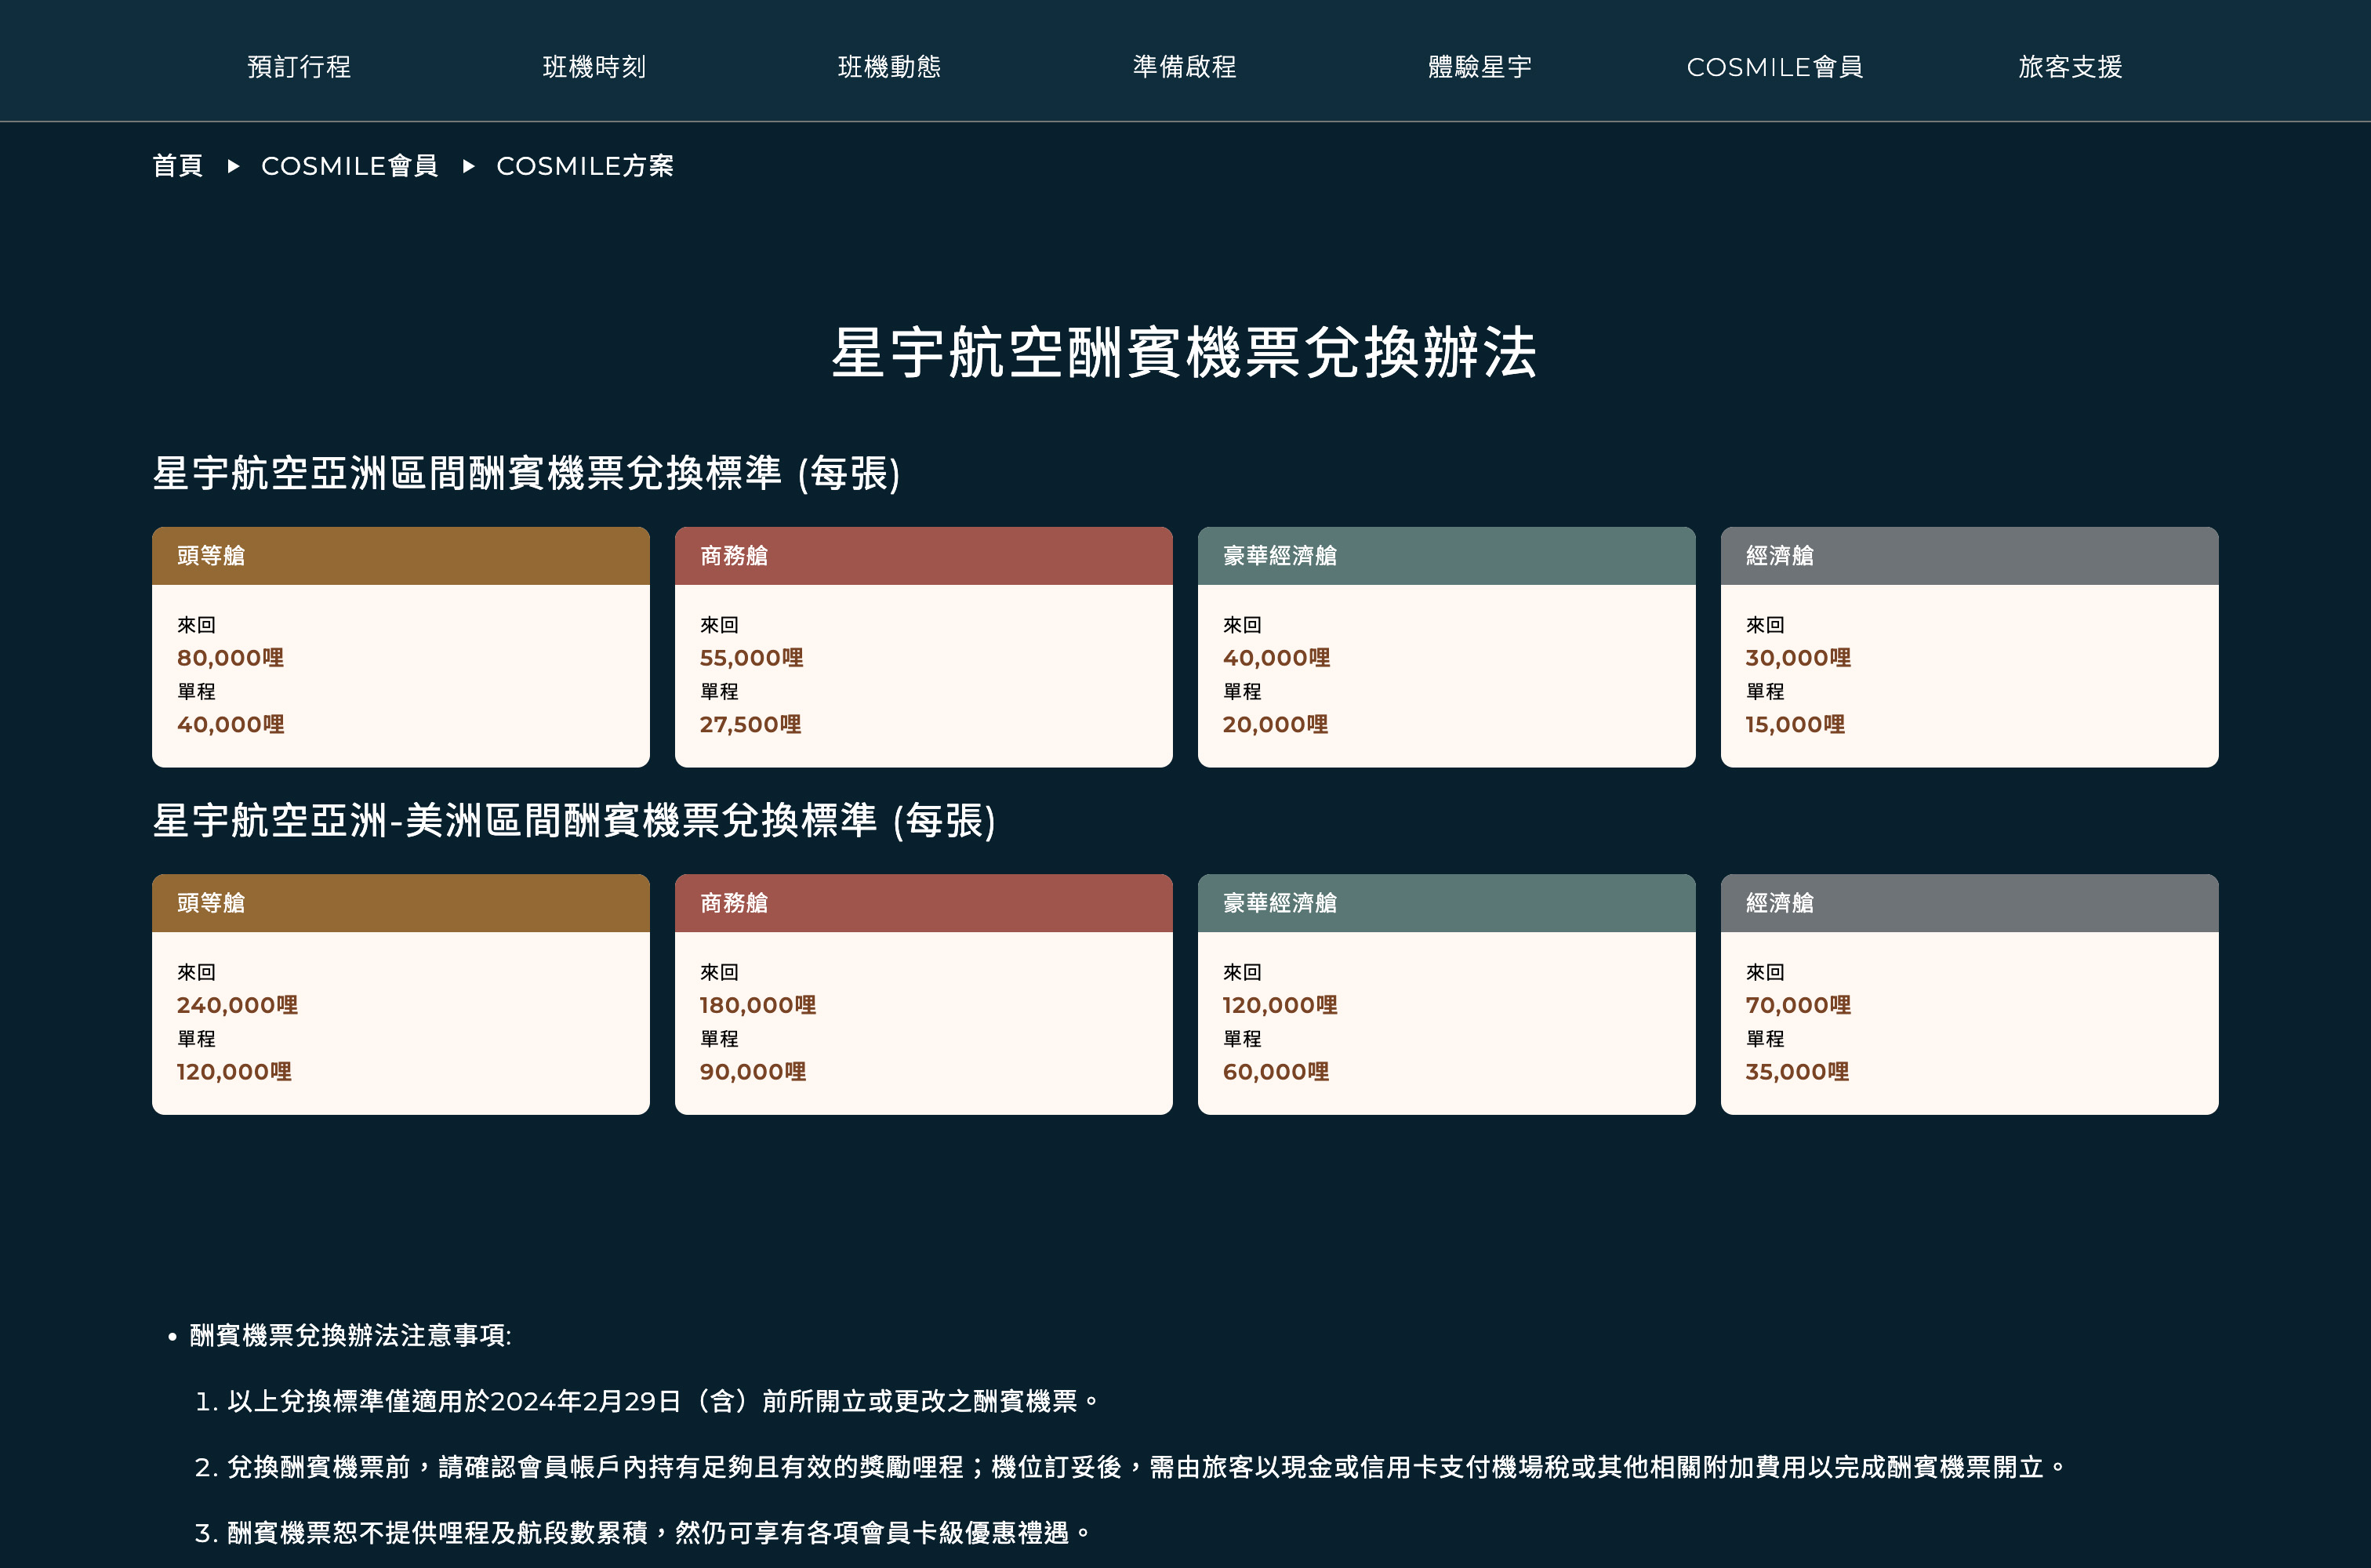Viewport: 2371px width, 1568px height.
Task: Click the 40,000哩 premium economy round-trip value
Action: click(1277, 658)
